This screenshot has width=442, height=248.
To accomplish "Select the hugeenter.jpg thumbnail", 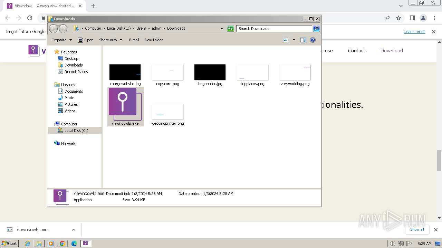I will 210,72.
